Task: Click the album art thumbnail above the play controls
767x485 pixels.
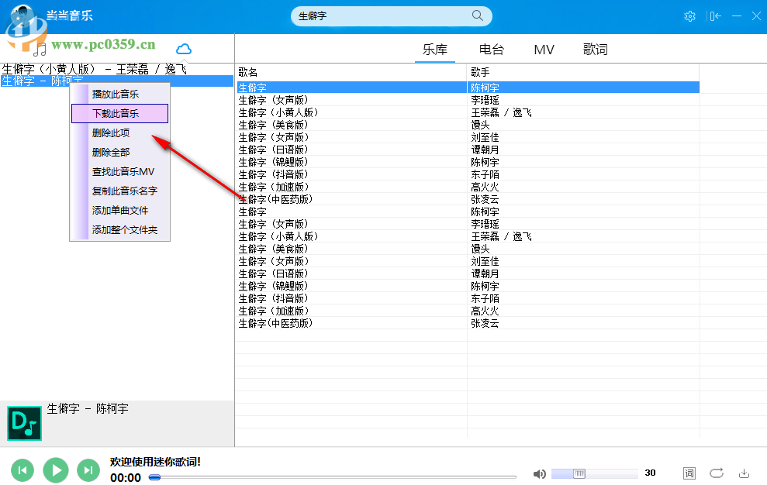Action: coord(24,423)
